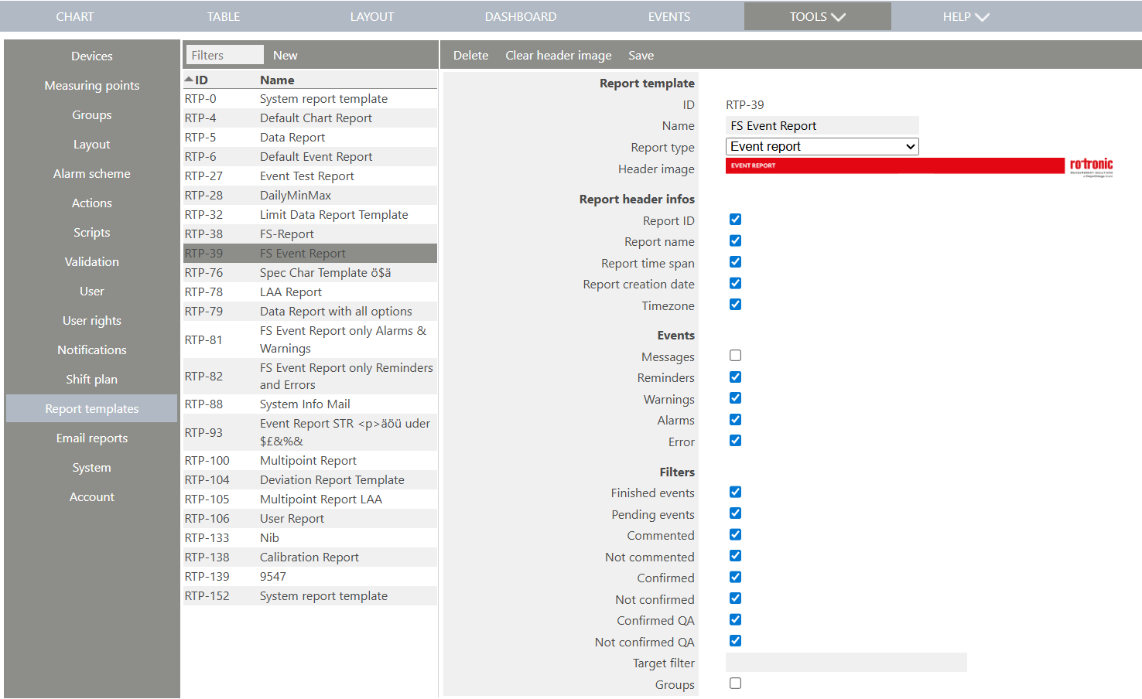Click the Target filter input field
This screenshot has width=1142, height=699.
tap(846, 662)
